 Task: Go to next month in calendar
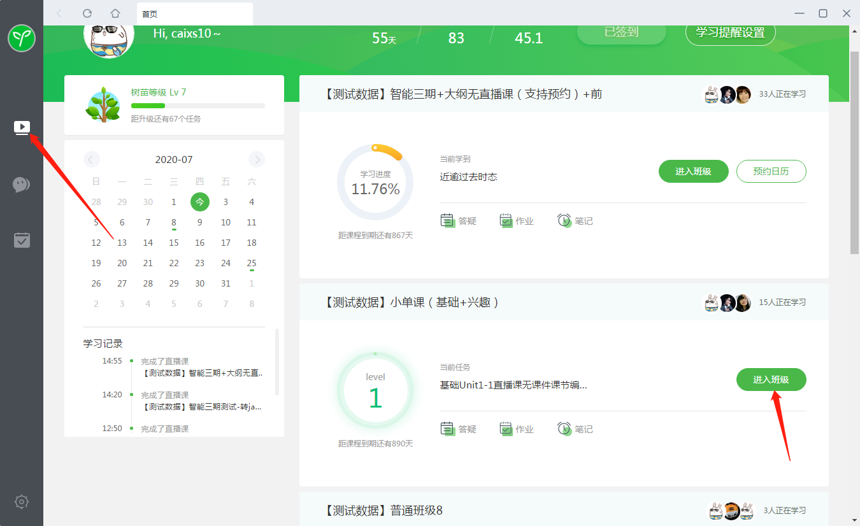tap(257, 159)
